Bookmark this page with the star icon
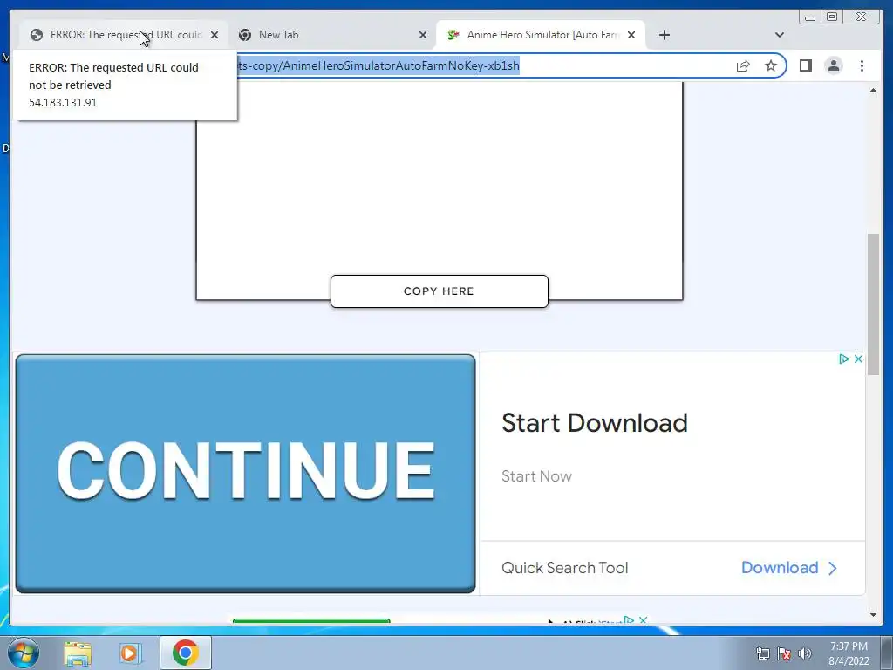This screenshot has height=670, width=893. pyautogui.click(x=771, y=65)
